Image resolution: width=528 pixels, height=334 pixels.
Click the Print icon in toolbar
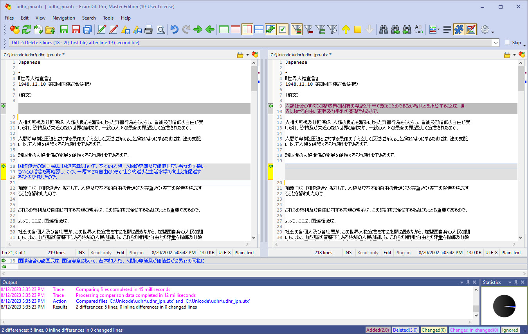(x=149, y=29)
